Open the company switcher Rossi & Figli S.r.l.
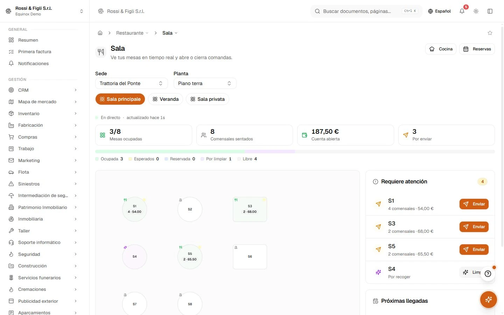 tap(44, 11)
